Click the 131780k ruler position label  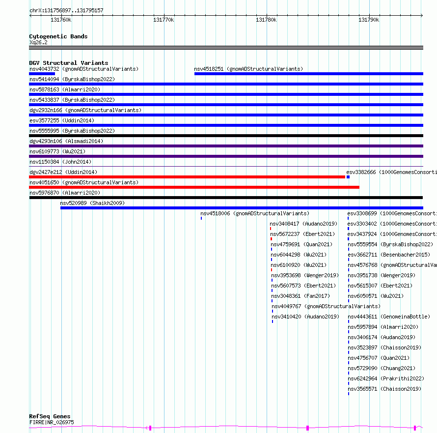click(266, 20)
